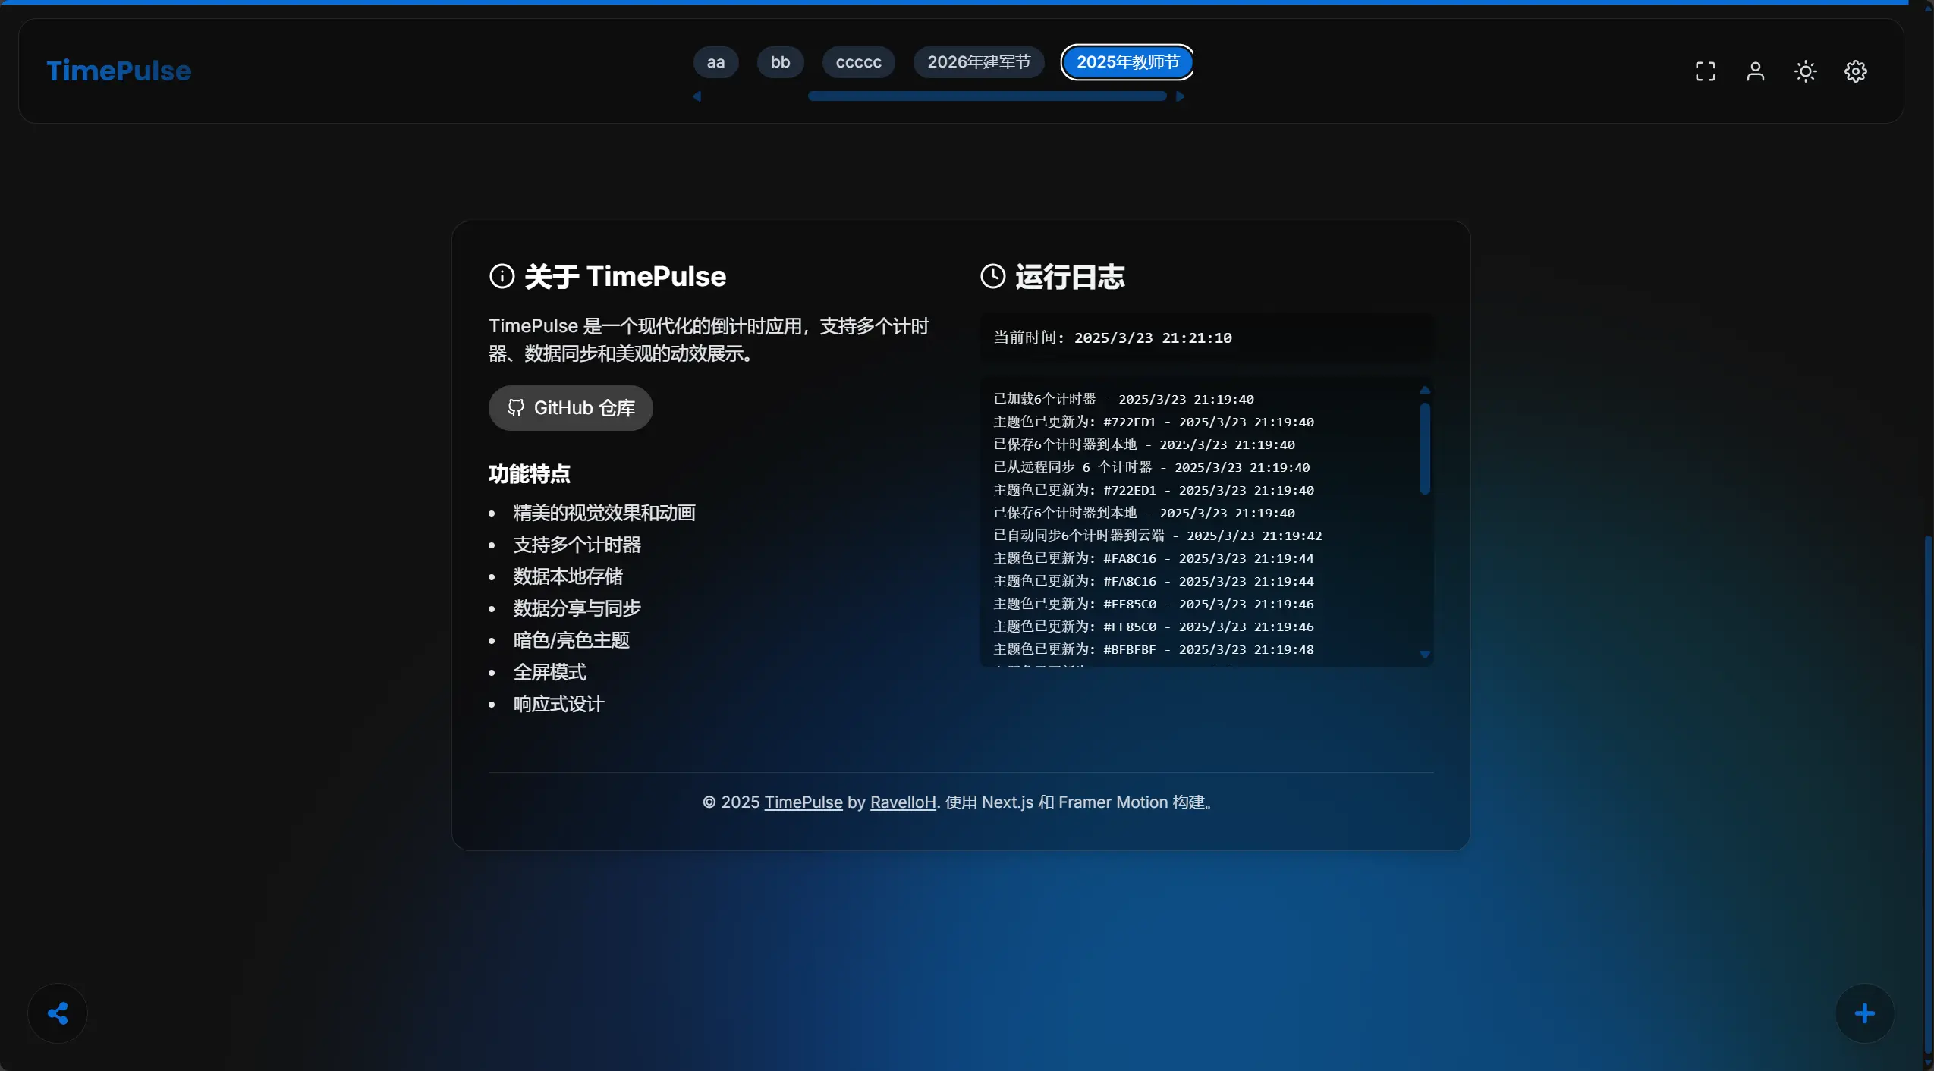The width and height of the screenshot is (1934, 1071).
Task: Open the 2026年建军节 timer tab
Action: [x=979, y=62]
